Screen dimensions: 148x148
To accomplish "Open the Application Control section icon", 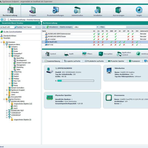I will click(119, 54).
